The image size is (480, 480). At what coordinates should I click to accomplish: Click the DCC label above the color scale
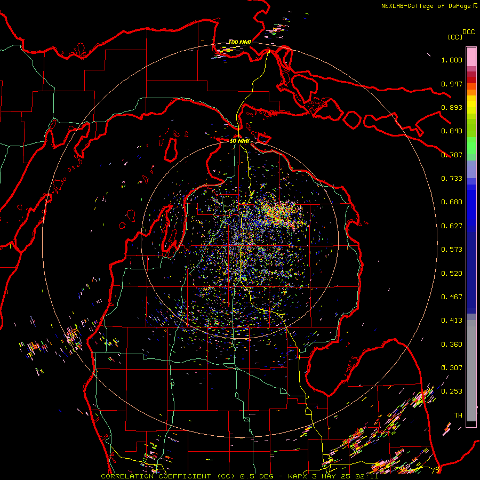pos(468,32)
